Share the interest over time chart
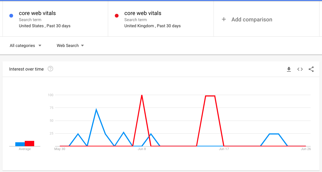Screen dimensions: 322x172 (311, 69)
